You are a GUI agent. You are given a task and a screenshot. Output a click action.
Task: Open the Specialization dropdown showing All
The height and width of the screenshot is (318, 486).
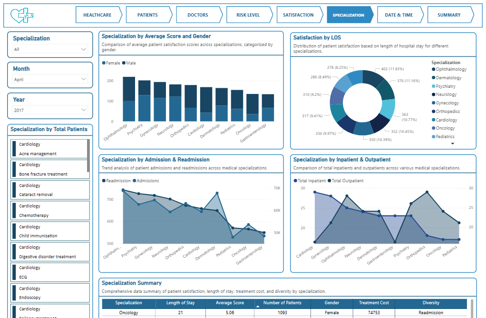(x=50, y=49)
